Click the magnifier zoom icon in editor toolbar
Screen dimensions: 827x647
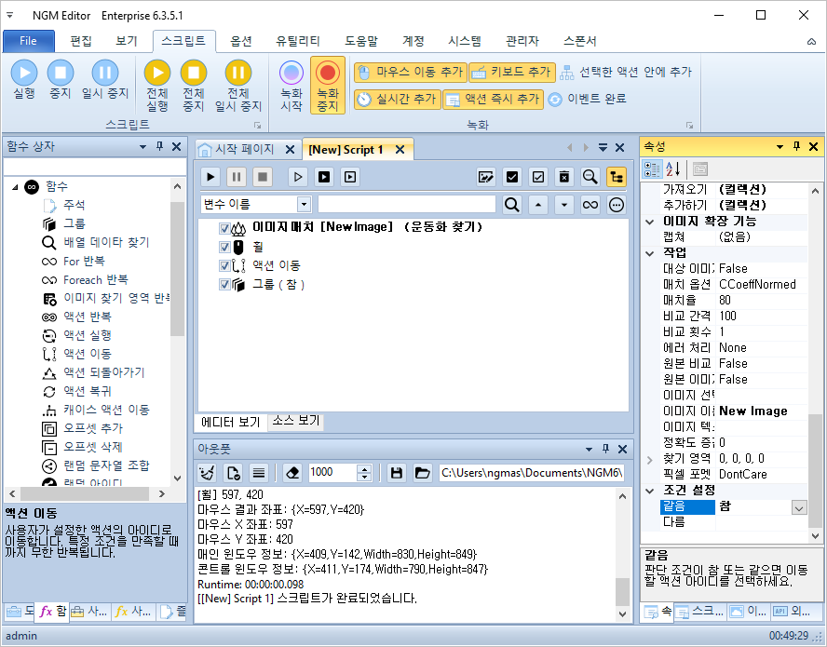(590, 177)
